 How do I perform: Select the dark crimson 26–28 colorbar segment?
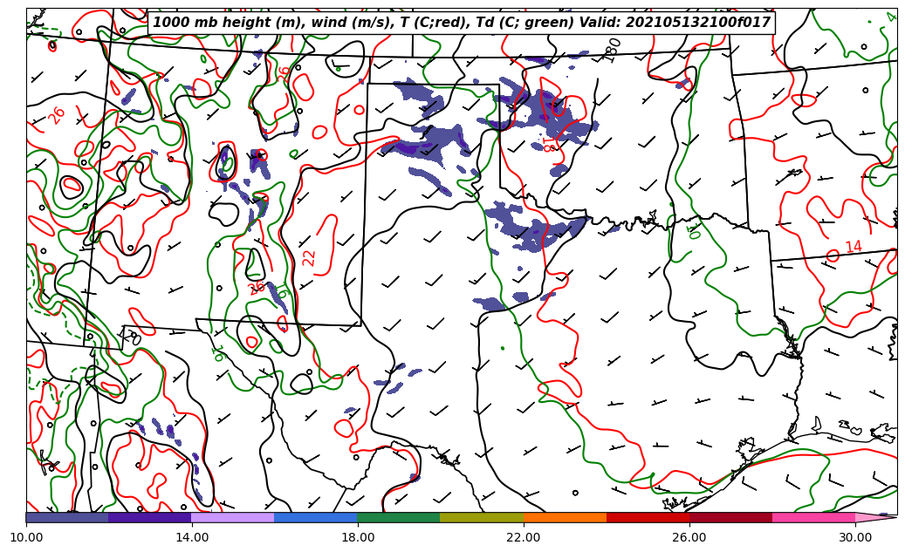730,517
